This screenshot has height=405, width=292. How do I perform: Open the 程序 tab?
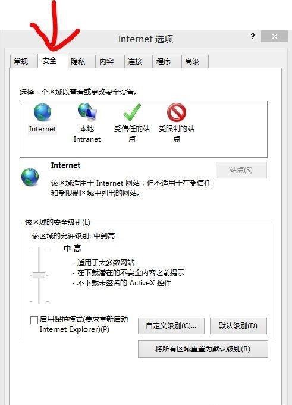point(167,61)
